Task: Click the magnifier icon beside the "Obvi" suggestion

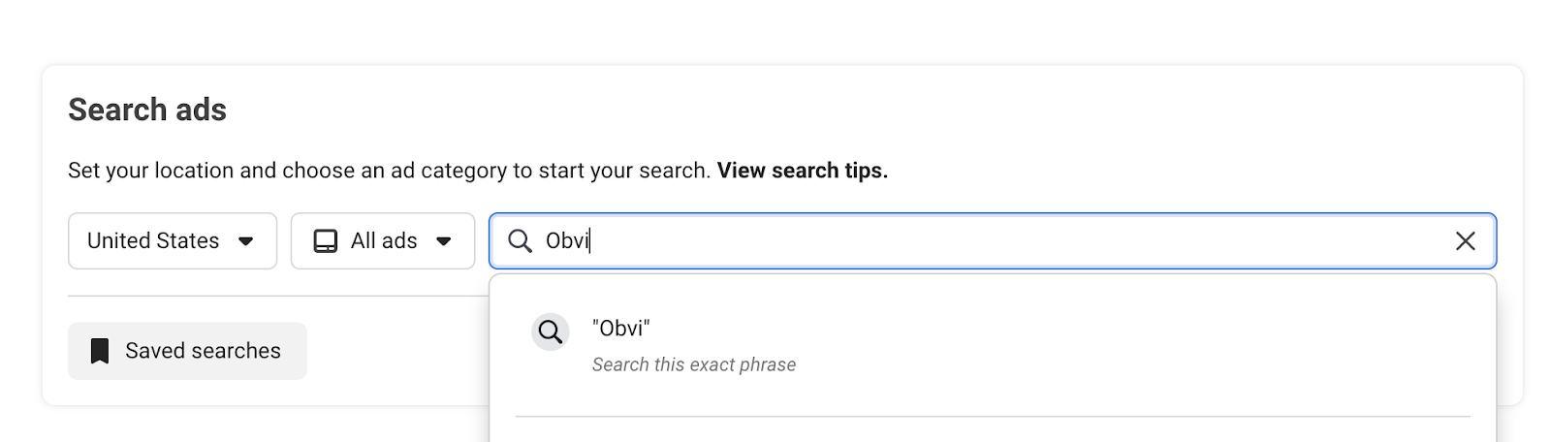Action: [x=550, y=331]
